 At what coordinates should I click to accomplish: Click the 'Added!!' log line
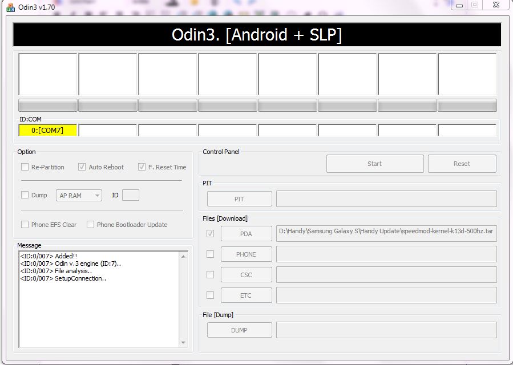click(x=49, y=256)
